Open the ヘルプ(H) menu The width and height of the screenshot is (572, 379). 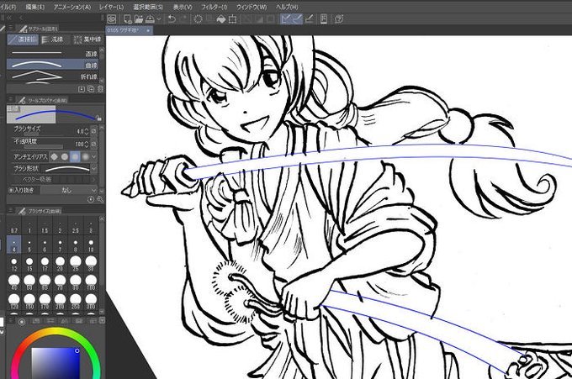tap(287, 7)
